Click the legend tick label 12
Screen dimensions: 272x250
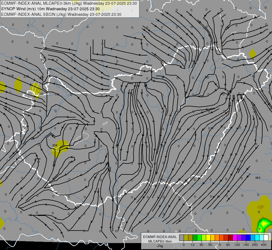tap(193, 245)
